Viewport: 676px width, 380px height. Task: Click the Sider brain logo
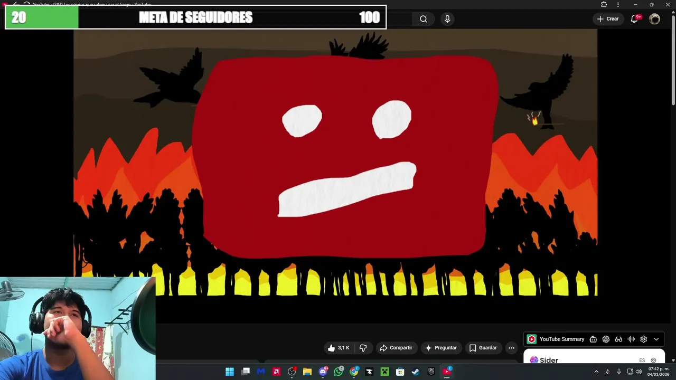point(534,360)
